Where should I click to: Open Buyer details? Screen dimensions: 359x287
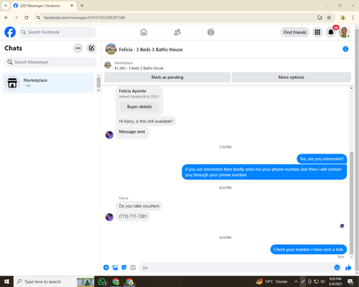coord(139,107)
